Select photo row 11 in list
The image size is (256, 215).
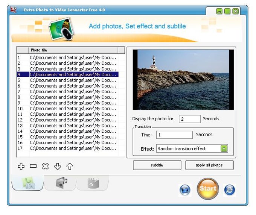point(68,114)
